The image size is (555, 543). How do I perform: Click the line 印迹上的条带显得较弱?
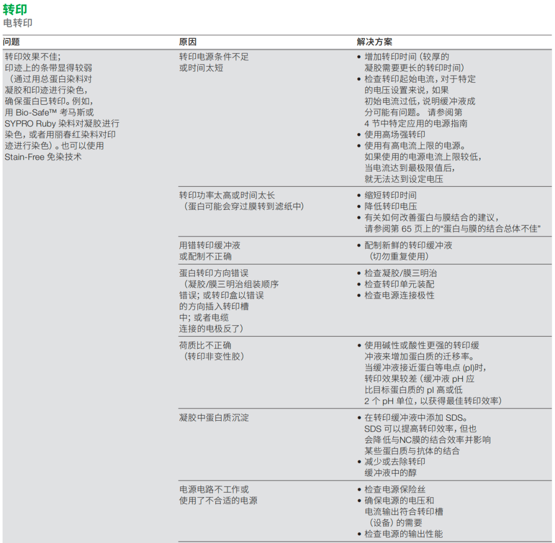48,68
